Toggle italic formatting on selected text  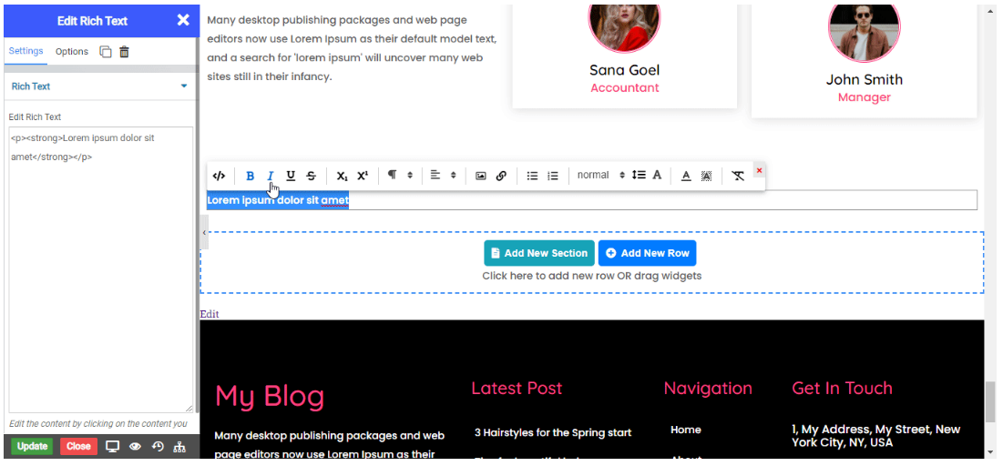pos(271,176)
